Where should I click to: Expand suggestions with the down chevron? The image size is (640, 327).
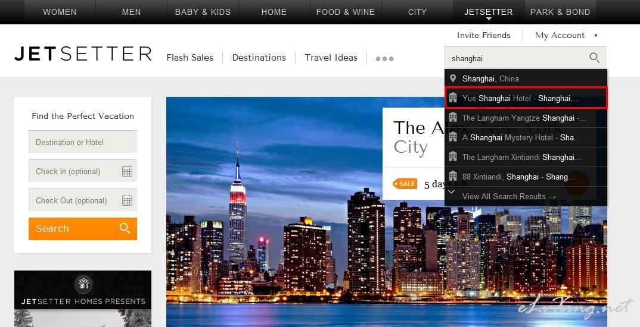tap(452, 192)
